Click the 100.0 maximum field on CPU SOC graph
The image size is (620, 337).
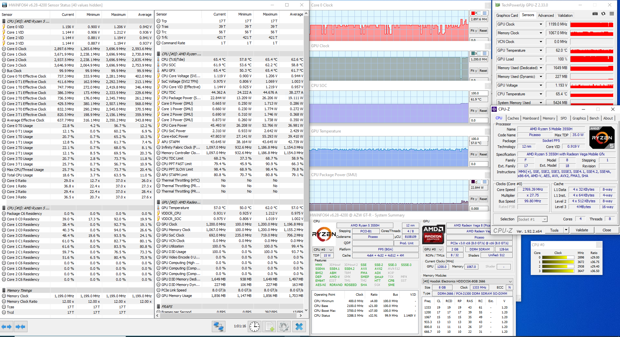pyautogui.click(x=479, y=93)
